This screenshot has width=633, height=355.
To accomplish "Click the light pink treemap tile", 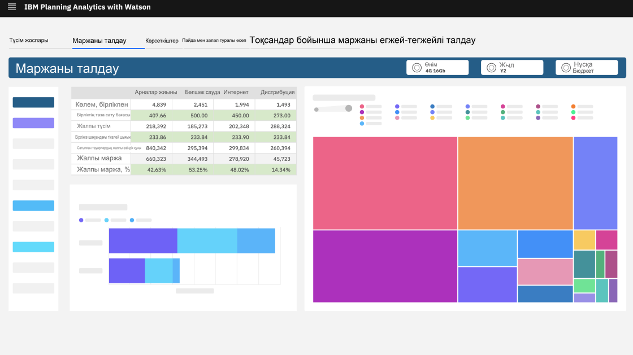I will [545, 271].
